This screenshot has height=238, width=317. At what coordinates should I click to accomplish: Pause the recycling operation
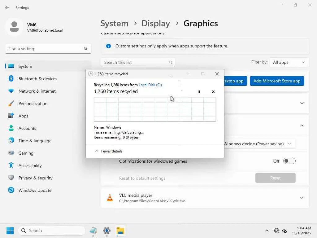[x=199, y=92]
